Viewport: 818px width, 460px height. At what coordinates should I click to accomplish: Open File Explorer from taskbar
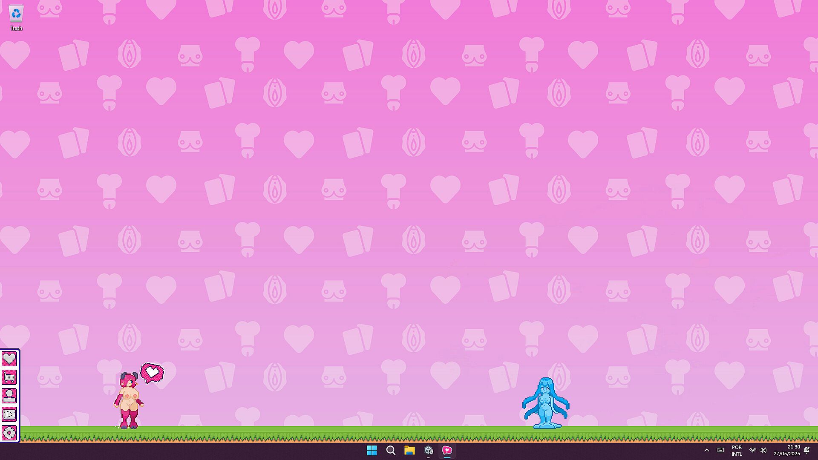409,451
